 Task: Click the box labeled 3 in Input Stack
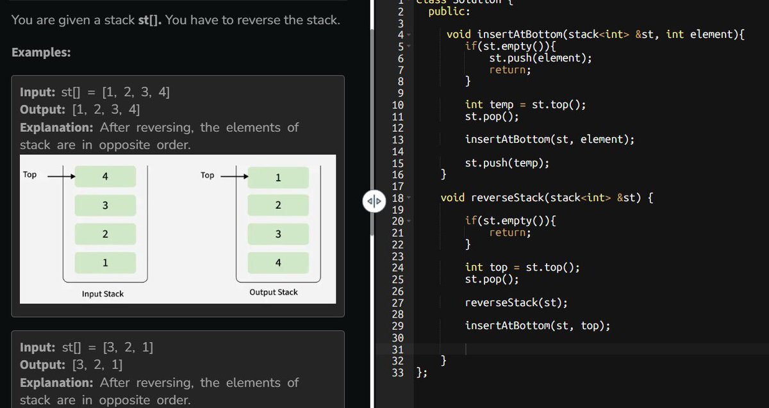105,206
